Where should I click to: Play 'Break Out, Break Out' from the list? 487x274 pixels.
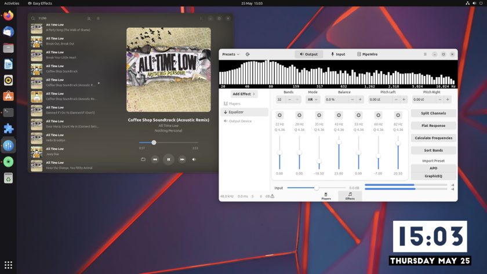click(x=65, y=41)
